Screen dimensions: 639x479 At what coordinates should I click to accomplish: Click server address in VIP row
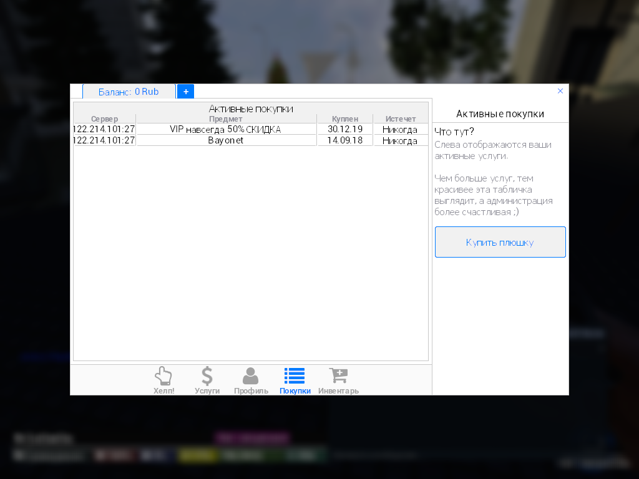pyautogui.click(x=104, y=130)
